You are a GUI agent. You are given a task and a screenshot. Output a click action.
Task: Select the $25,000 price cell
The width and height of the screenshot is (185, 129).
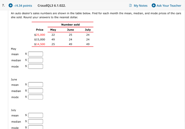point(40,35)
